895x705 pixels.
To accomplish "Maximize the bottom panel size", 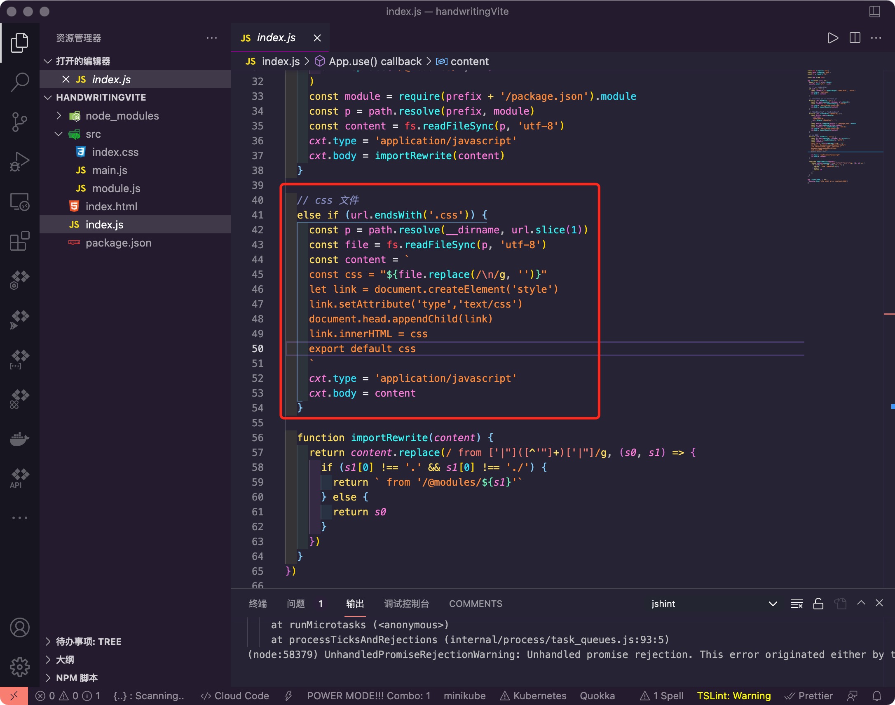I will [x=861, y=603].
